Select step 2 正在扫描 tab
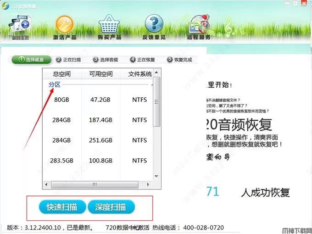Screen dimensions: 312x234 point(69,60)
